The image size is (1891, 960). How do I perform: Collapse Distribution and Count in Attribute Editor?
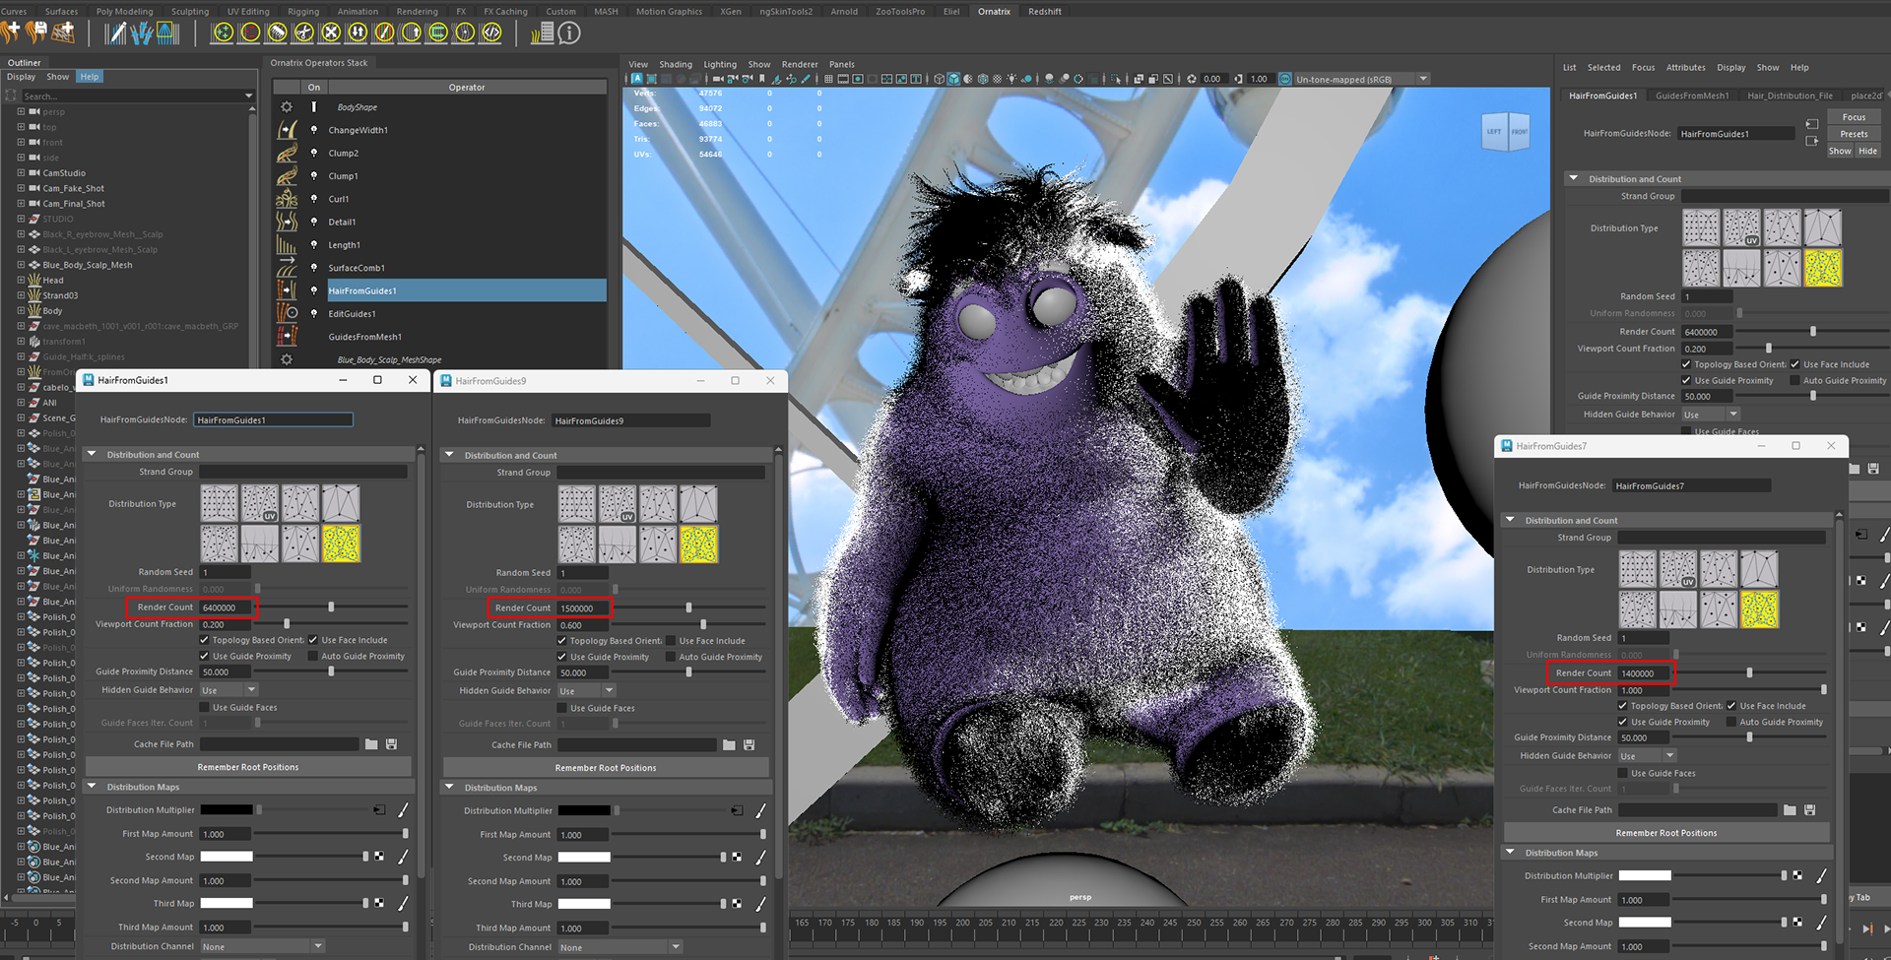1574,179
